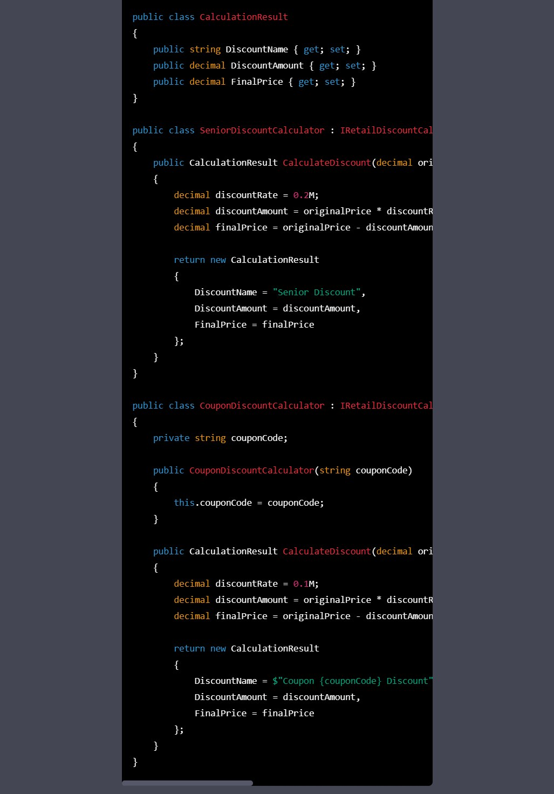
Task: Click 'get' accessor on the DiscountAmount property line
Action: pyautogui.click(x=326, y=66)
